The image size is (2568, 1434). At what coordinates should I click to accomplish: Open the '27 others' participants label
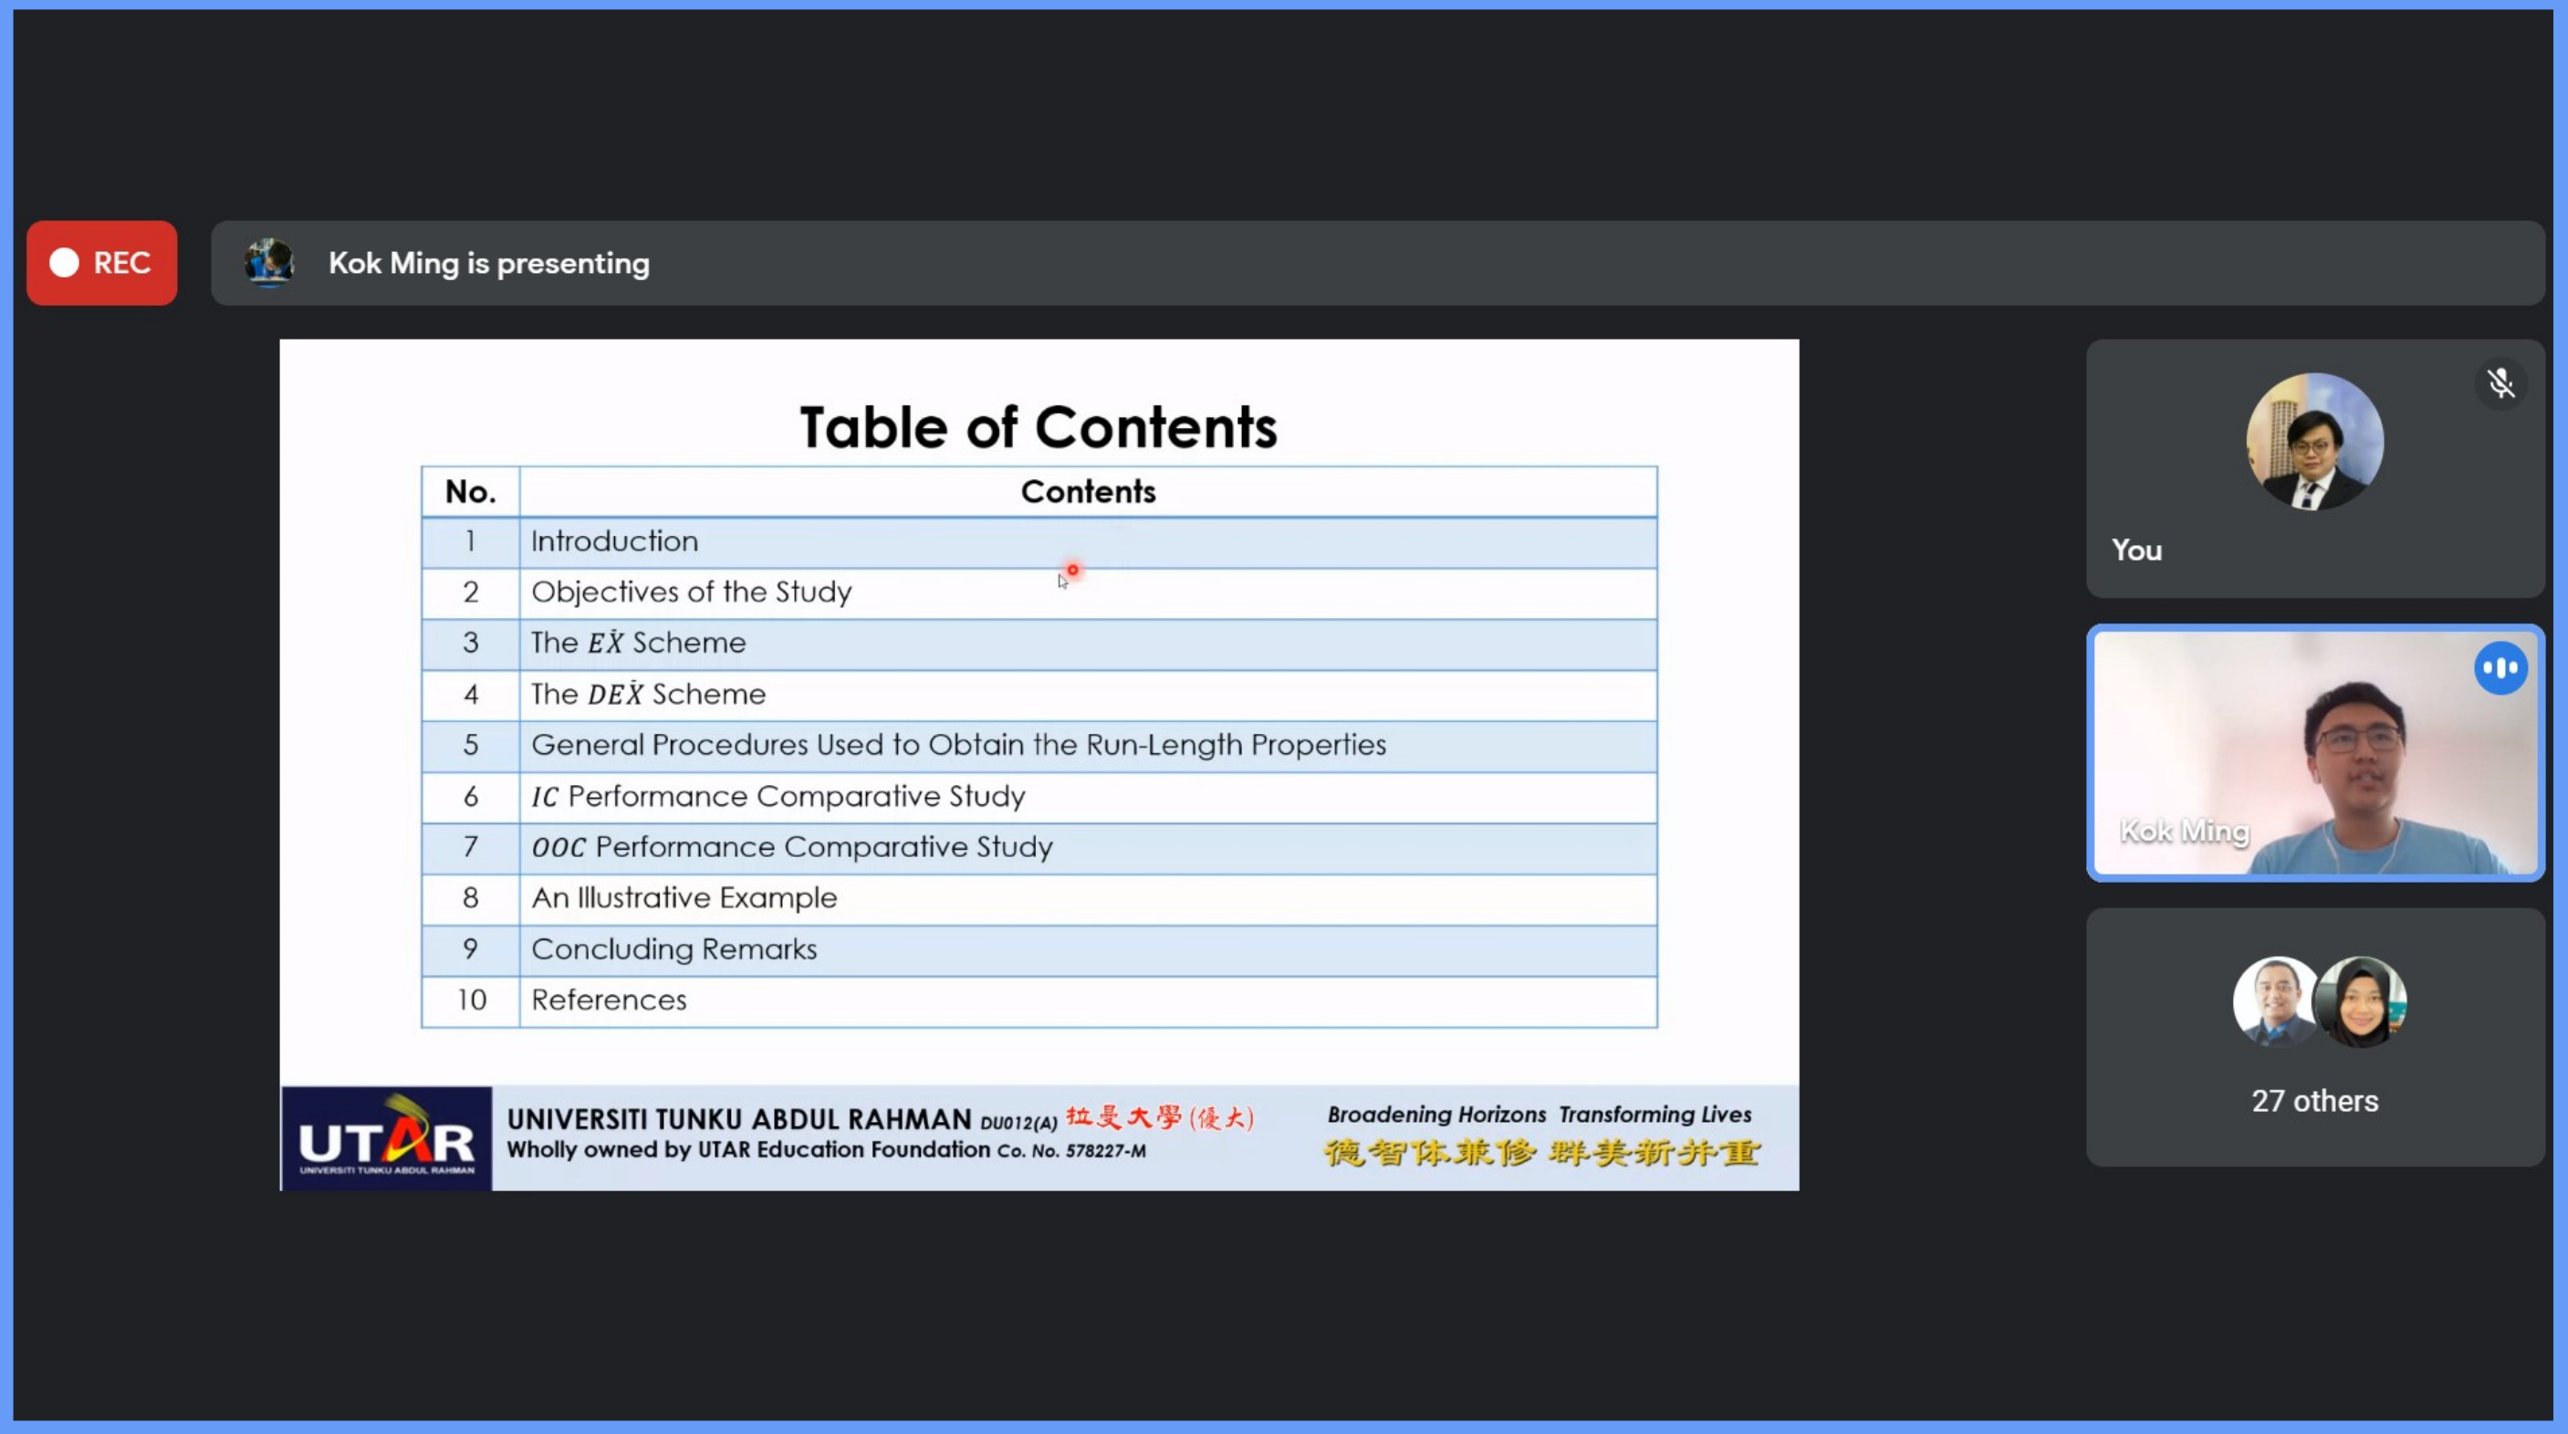[2313, 1101]
